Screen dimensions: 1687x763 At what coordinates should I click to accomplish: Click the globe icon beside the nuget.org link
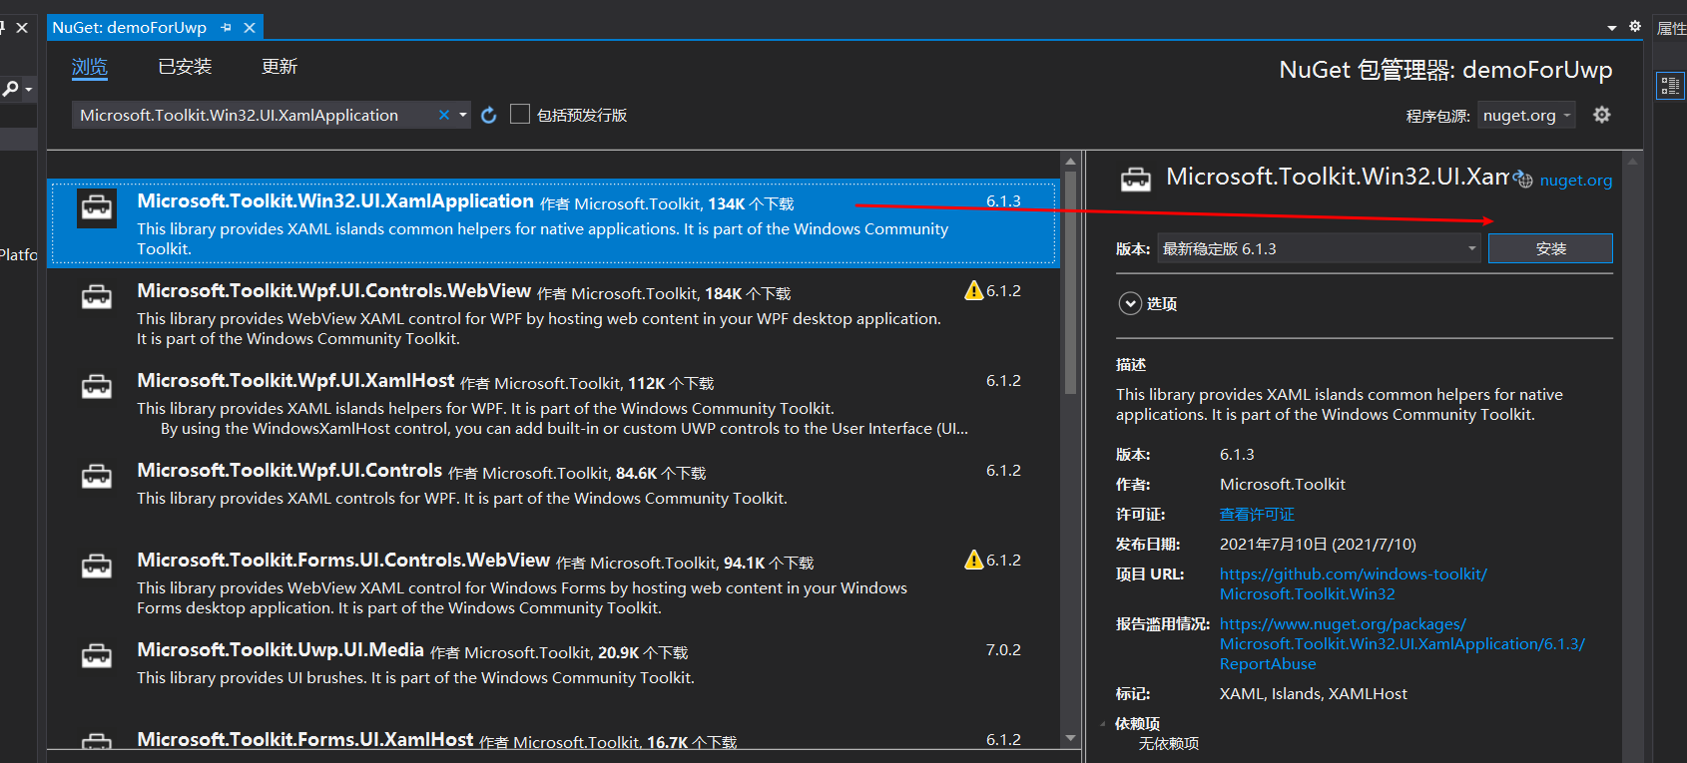coord(1523,180)
